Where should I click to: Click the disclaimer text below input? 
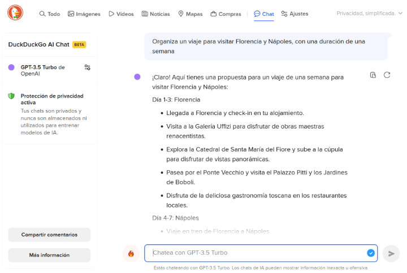point(261,268)
